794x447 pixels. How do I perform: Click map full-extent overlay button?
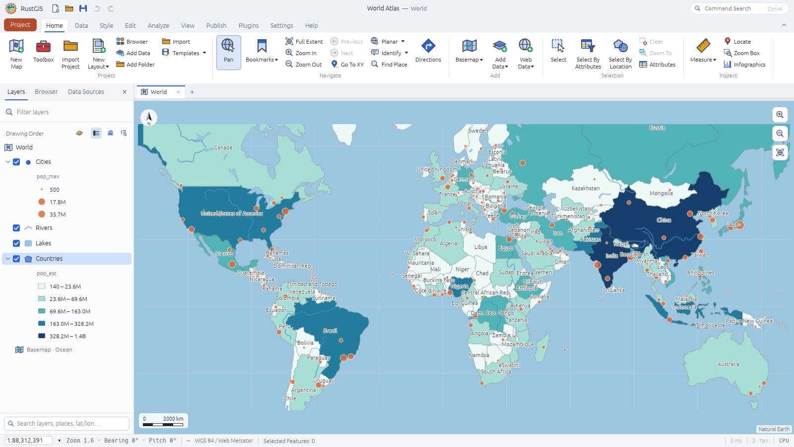click(780, 152)
